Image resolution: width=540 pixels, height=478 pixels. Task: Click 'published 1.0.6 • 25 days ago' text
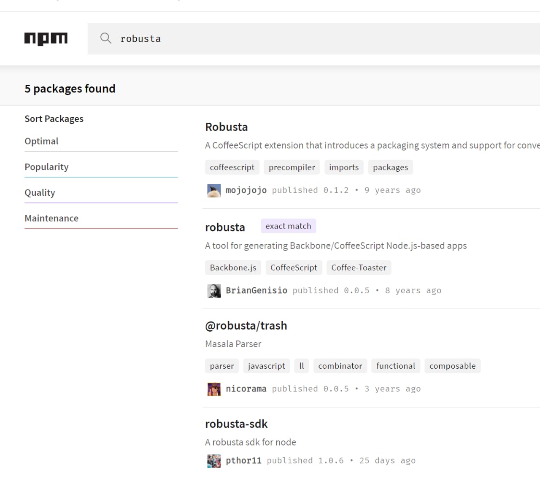341,461
